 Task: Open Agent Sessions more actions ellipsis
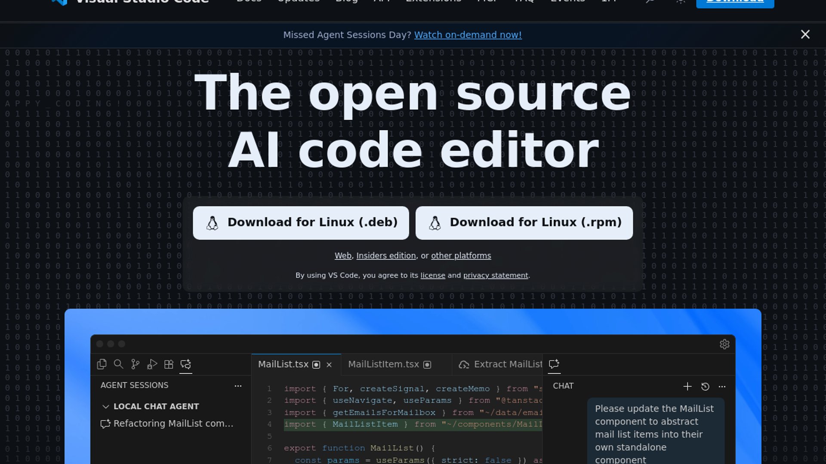coord(238,386)
